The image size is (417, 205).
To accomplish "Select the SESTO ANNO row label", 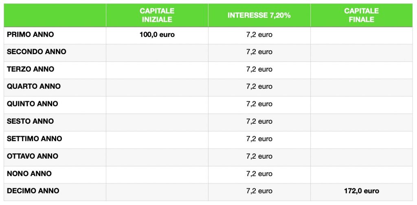I will 30,121.
